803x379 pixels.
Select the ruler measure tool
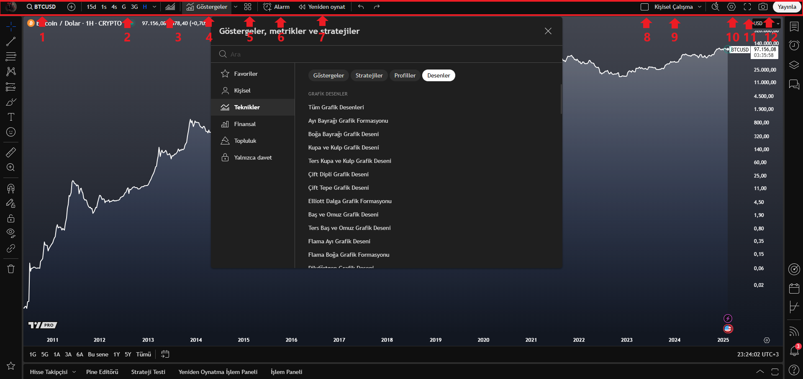(x=11, y=152)
